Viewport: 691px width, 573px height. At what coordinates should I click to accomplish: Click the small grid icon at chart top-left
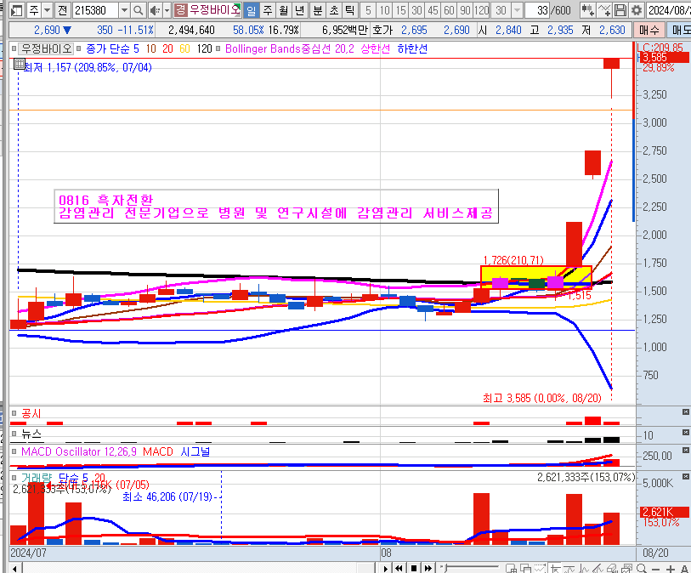19,65
